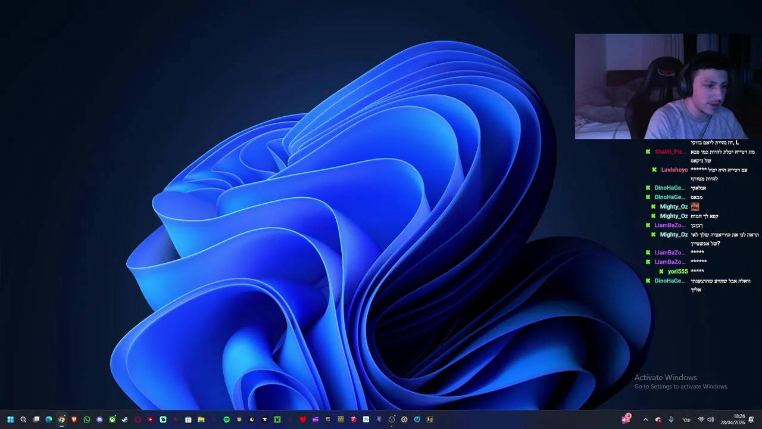Viewport: 762px width, 429px height.
Task: Open the red heart app in the taskbar
Action: click(302, 419)
